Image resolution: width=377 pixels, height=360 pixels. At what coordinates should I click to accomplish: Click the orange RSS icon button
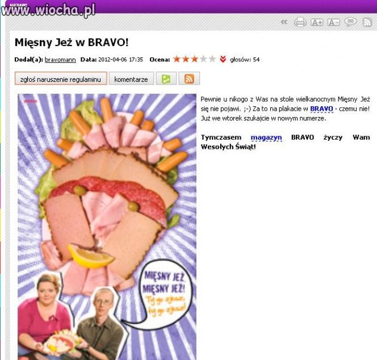(189, 78)
